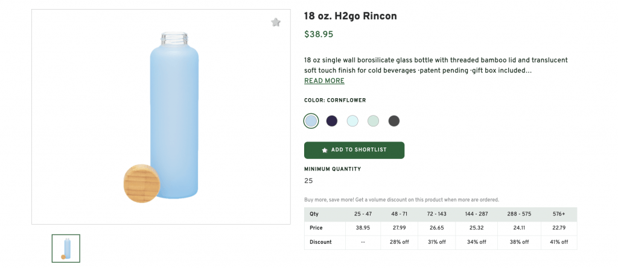The image size is (618, 268).
Task: Click the 38% off discount cell
Action: coord(520,242)
